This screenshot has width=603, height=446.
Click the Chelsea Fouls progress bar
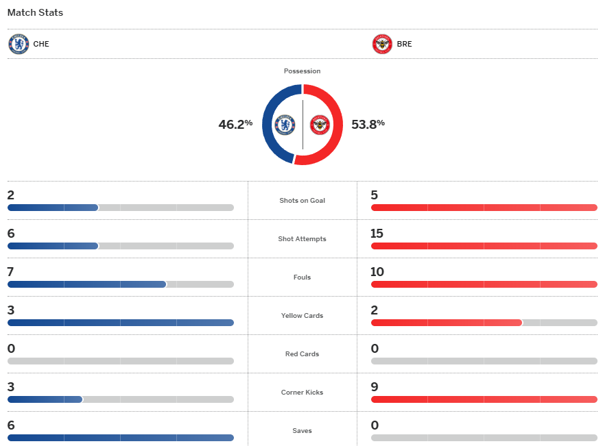coord(120,284)
